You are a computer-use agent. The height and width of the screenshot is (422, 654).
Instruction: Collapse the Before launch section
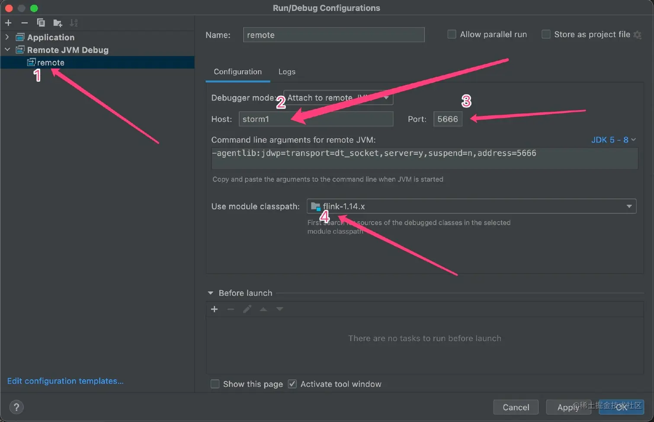pos(210,293)
